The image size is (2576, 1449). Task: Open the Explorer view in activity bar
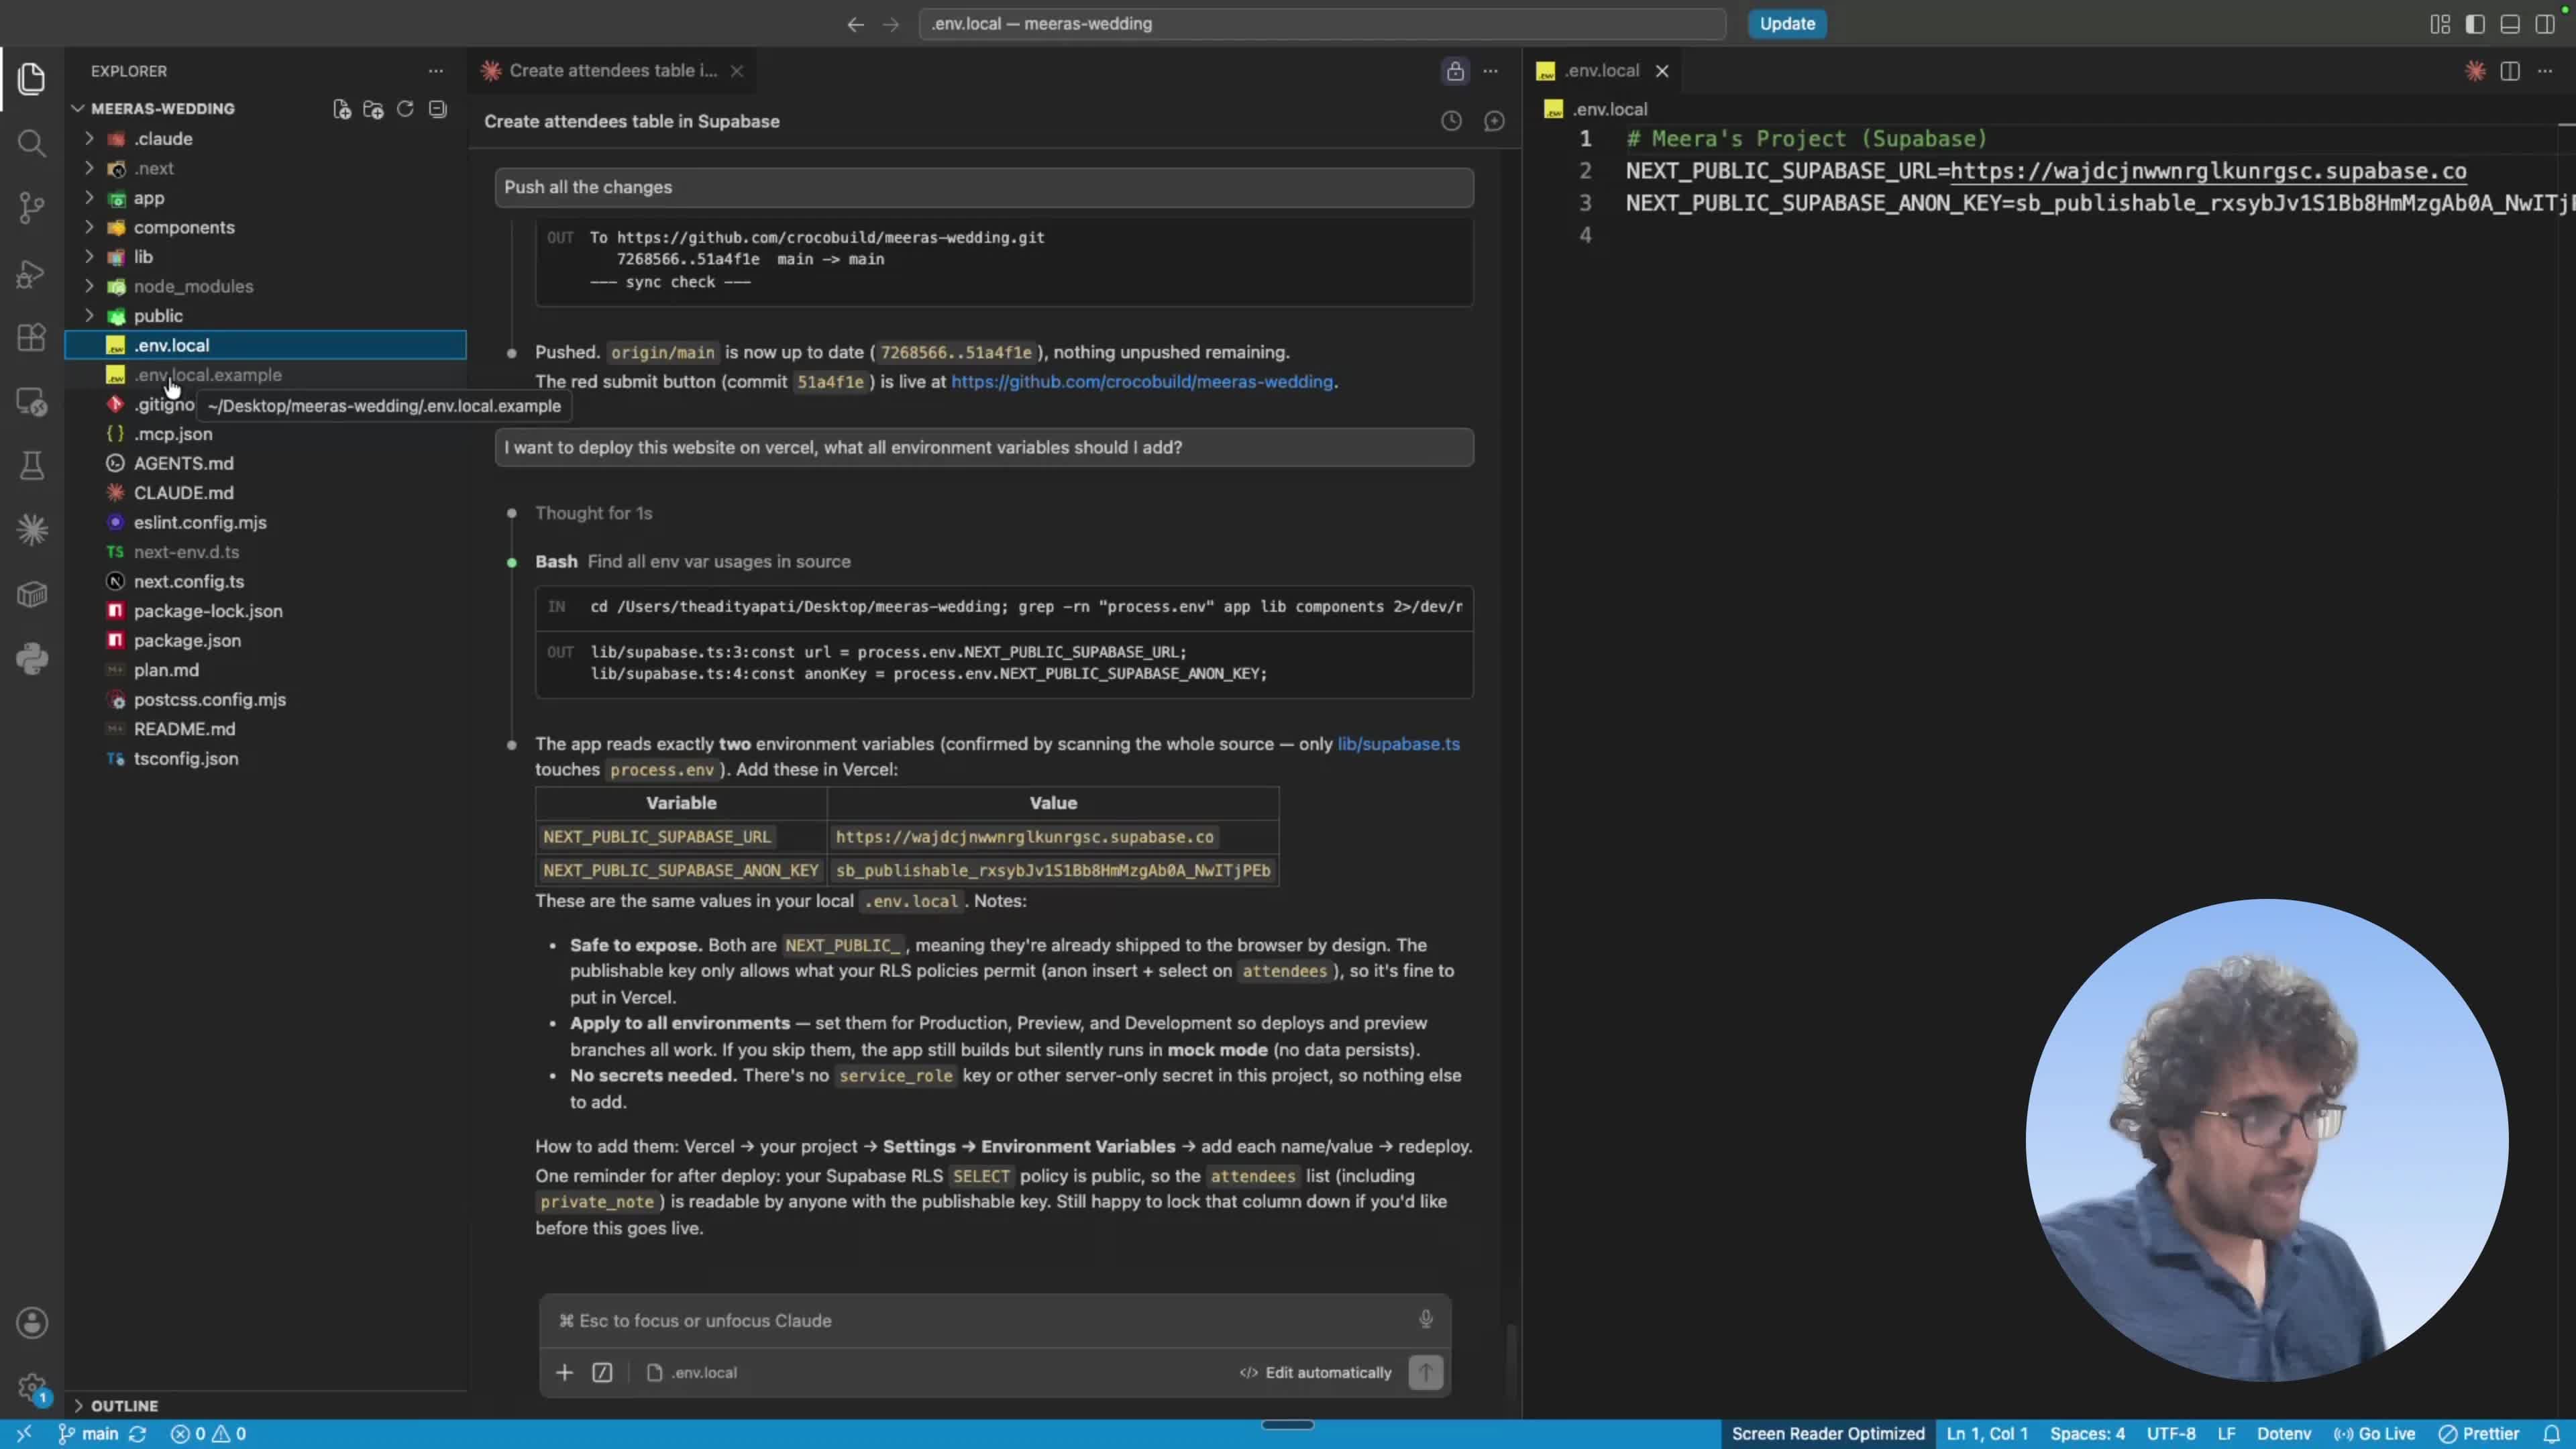point(31,79)
